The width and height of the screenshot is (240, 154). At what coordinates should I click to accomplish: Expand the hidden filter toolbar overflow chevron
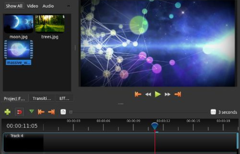[68, 6]
